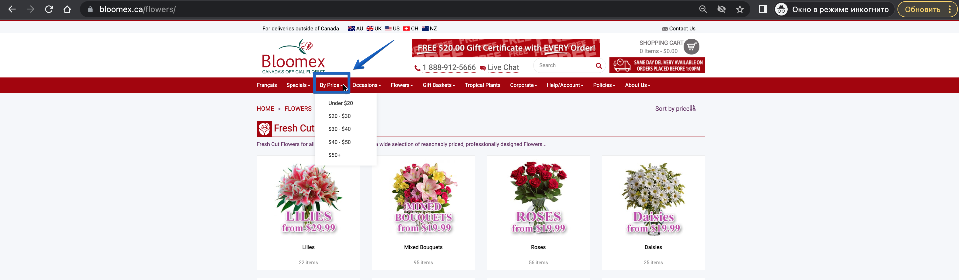Sort products by price
Viewport: 959px width, 280px height.
click(675, 108)
